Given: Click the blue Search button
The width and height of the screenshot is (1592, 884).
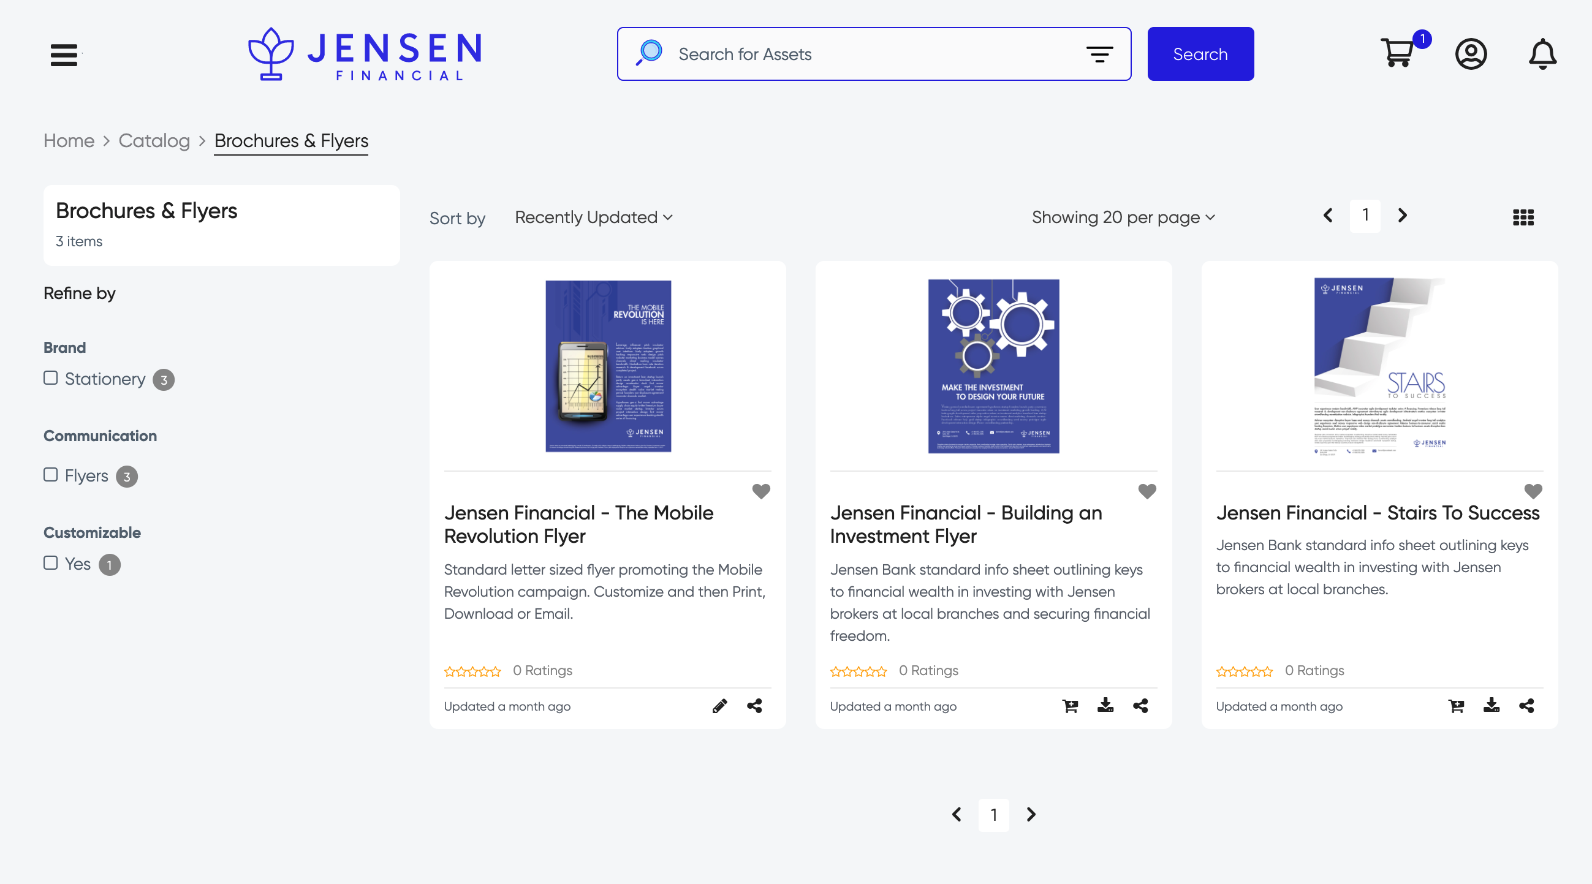Looking at the screenshot, I should tap(1200, 54).
